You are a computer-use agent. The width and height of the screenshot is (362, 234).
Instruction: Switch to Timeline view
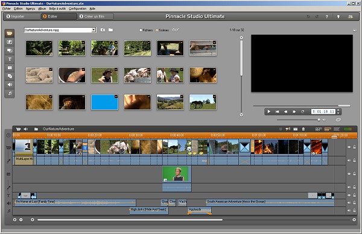[x=328, y=129]
